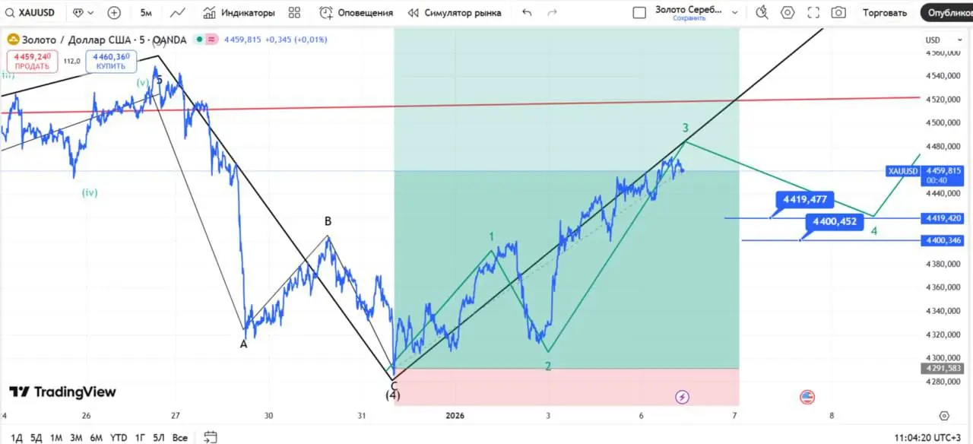Expand the Золото Сереб layout dropdown
The height and width of the screenshot is (444, 973).
(734, 12)
